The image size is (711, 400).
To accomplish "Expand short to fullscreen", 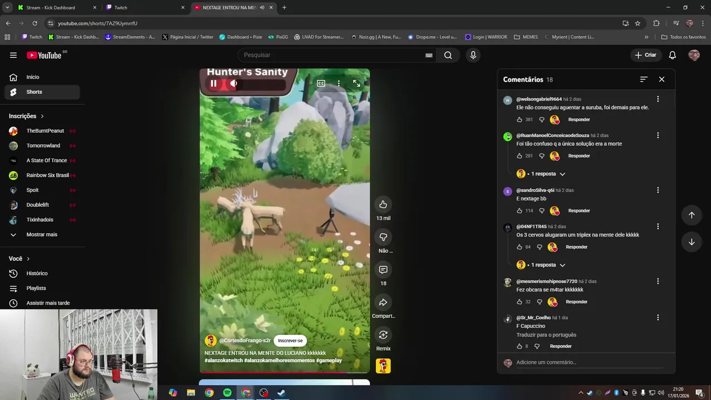I will pos(357,83).
